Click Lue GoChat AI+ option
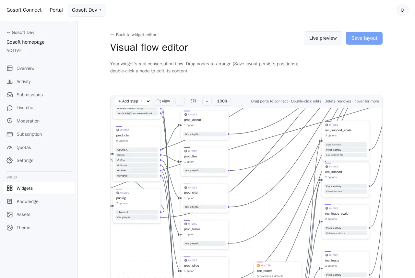Viewport: 415px width, 278px height. click(346, 155)
